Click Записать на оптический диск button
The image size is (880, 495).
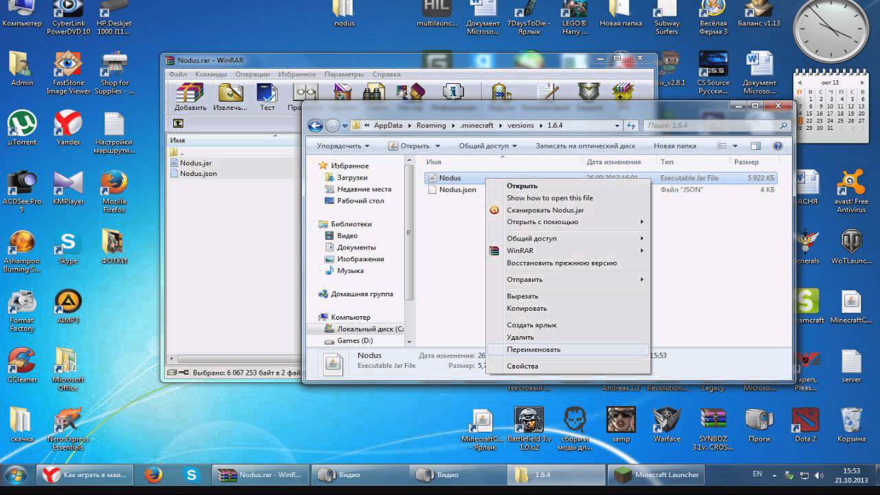(x=586, y=146)
